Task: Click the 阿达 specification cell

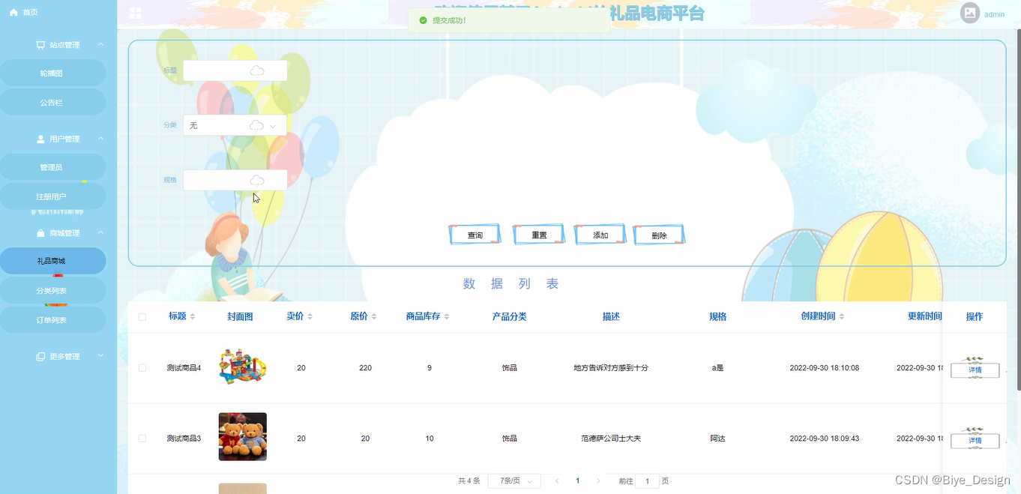Action: click(x=717, y=439)
